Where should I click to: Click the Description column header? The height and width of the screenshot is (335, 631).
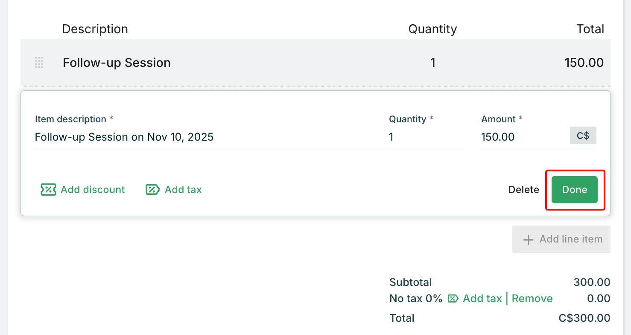pos(95,29)
